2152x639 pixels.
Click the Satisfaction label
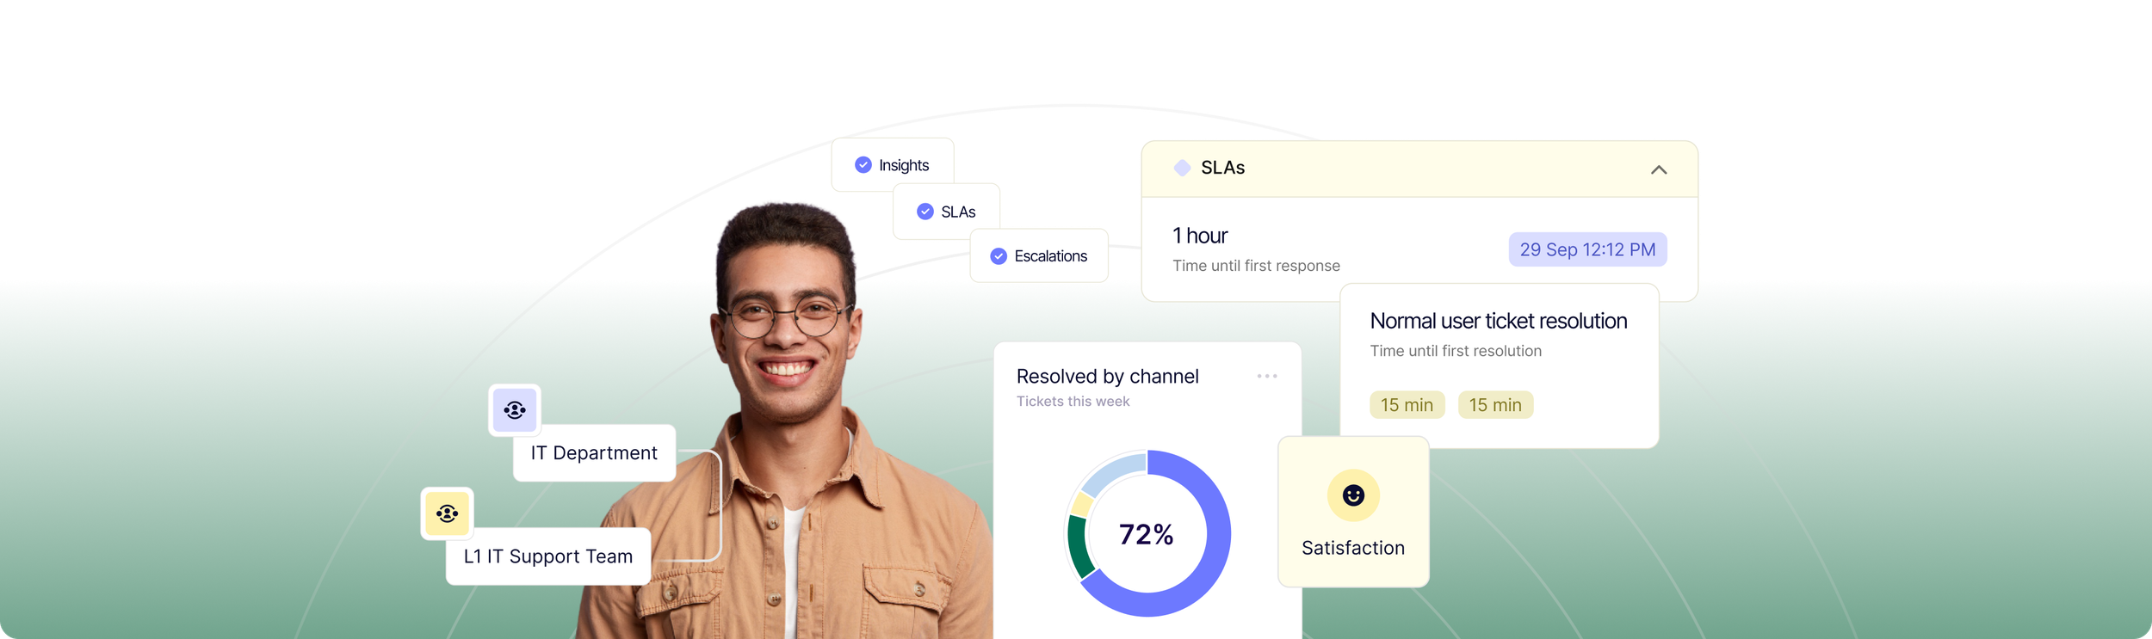click(1353, 548)
